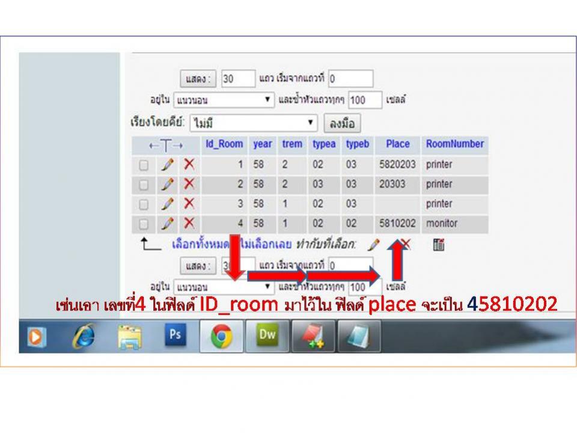Delete row with Id_Room 1 (red X)

point(189,164)
